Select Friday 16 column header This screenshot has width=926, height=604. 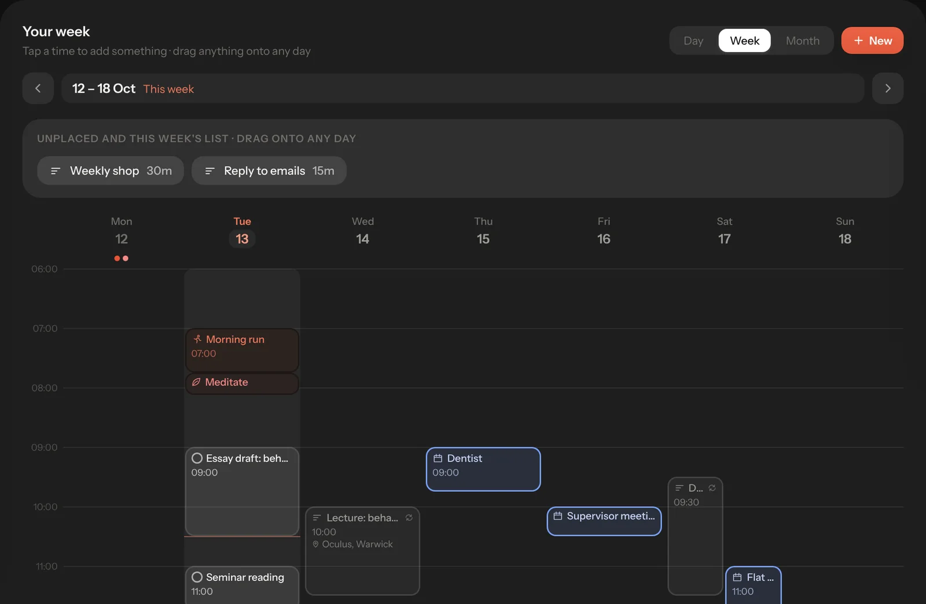coord(604,231)
